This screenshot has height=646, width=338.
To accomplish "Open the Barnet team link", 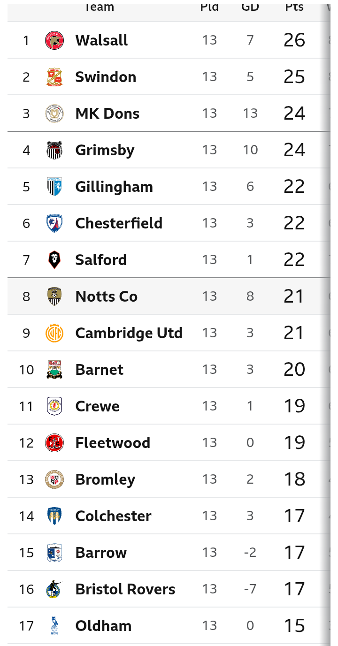I will pos(99,370).
